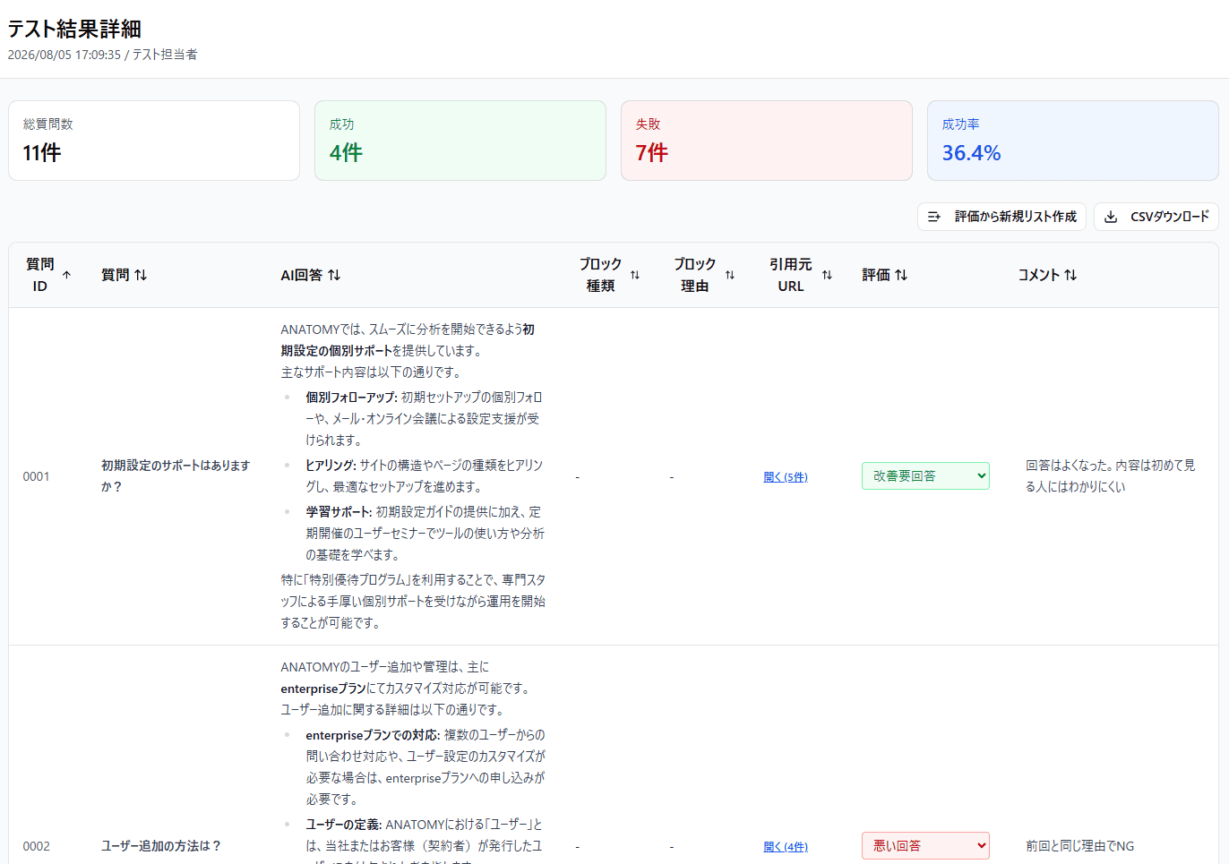
Task: Click the download icon beside CSVダウンロード
Action: (1111, 217)
